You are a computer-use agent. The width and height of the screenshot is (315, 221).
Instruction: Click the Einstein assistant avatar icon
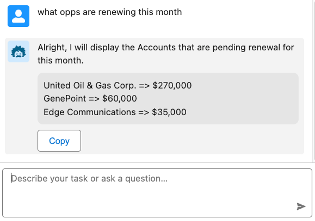[x=18, y=51]
